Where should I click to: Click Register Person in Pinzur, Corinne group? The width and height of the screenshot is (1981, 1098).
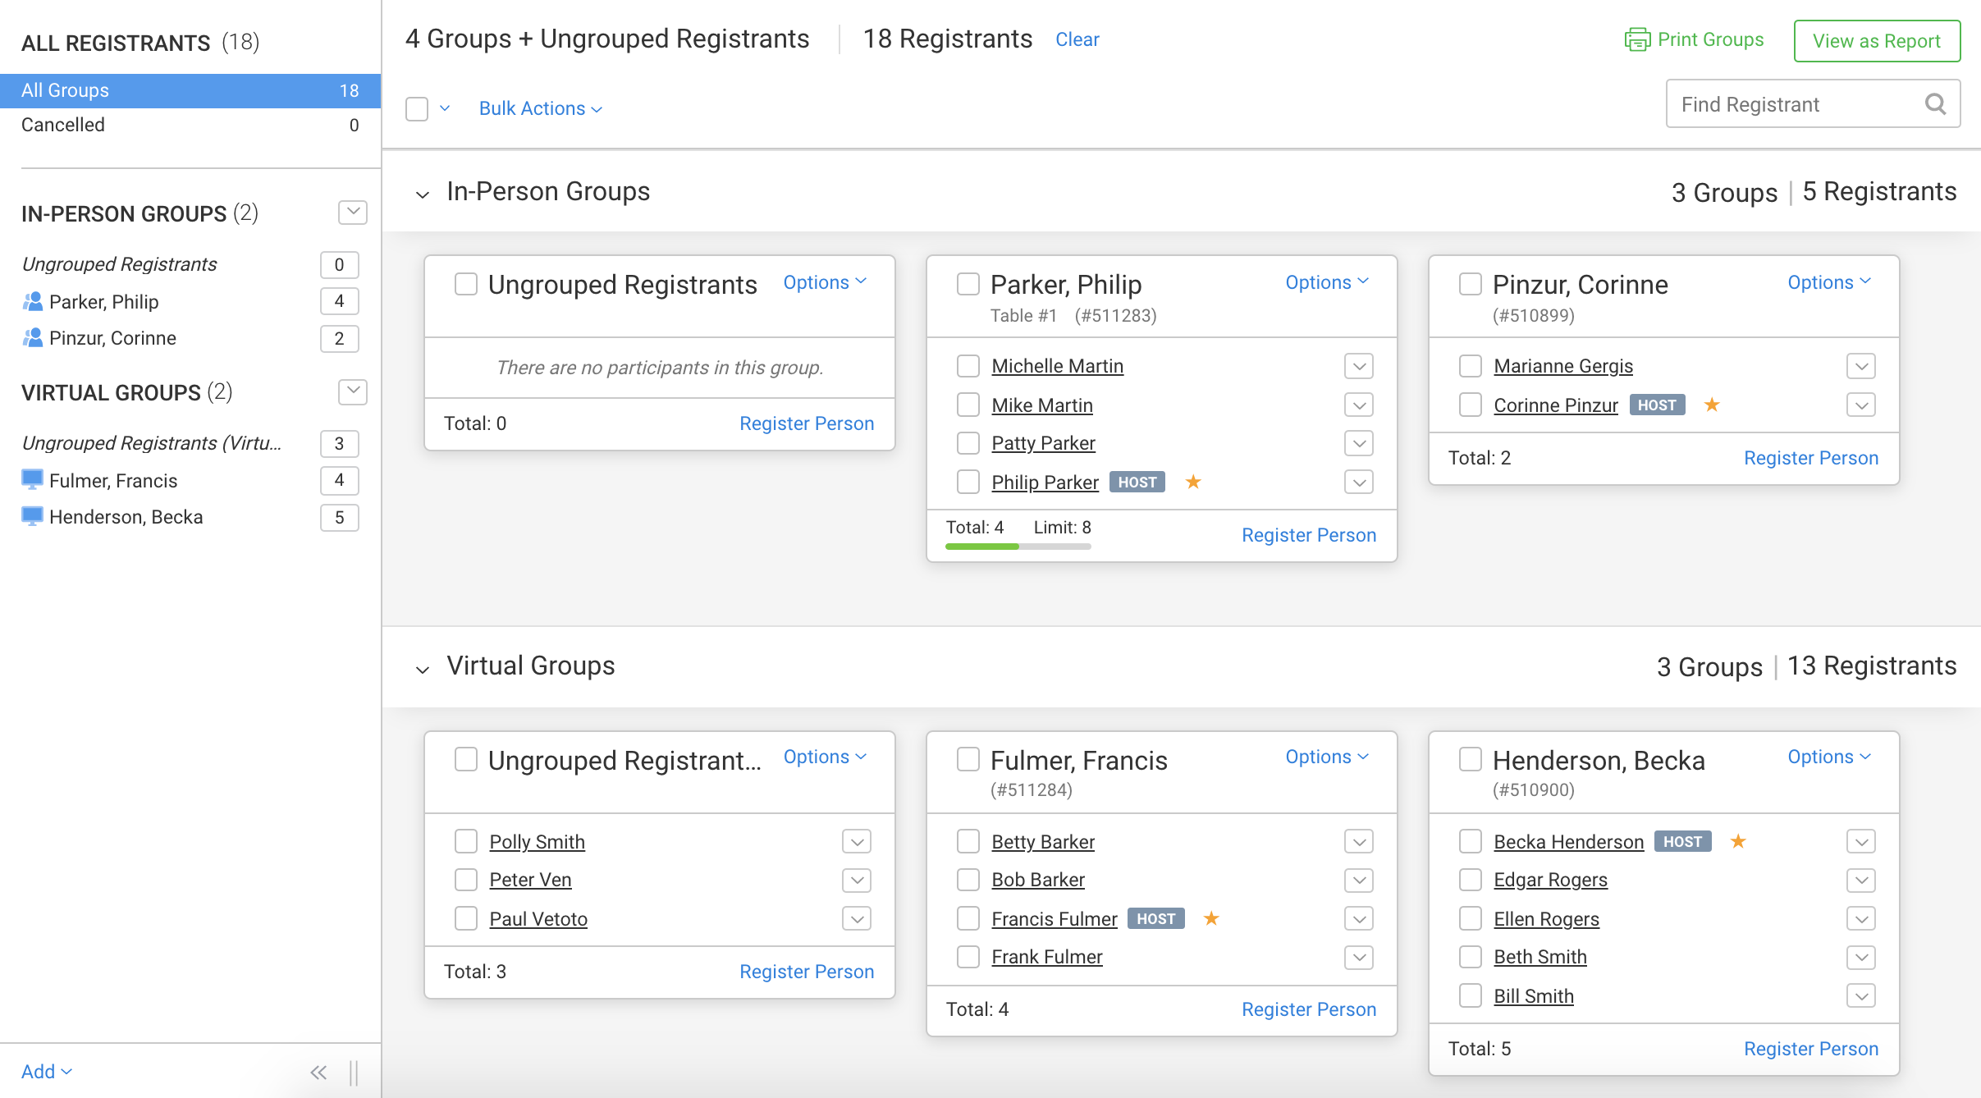[x=1810, y=458]
